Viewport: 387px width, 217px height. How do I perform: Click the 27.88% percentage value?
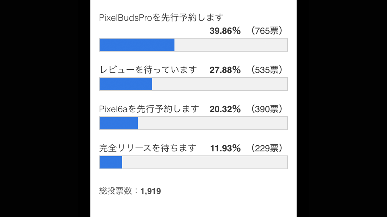pyautogui.click(x=225, y=70)
